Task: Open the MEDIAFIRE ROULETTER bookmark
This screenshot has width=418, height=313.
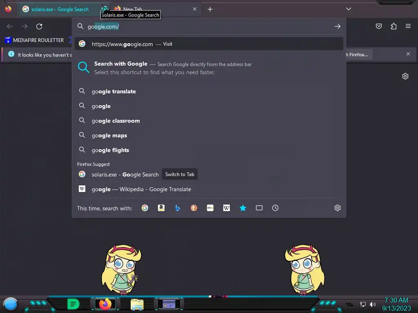Action: coord(34,40)
